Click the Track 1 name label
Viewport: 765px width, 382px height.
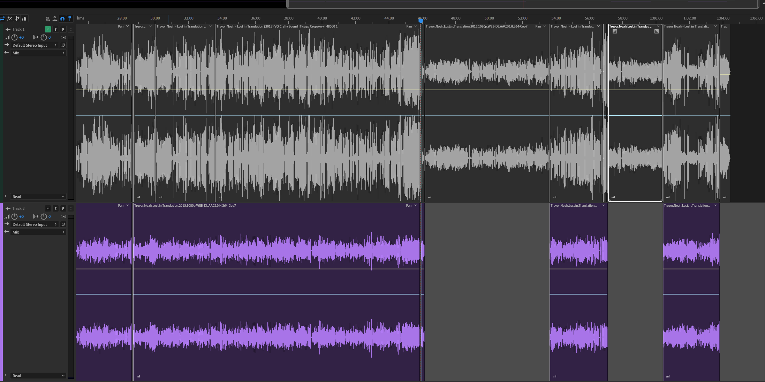tap(18, 29)
